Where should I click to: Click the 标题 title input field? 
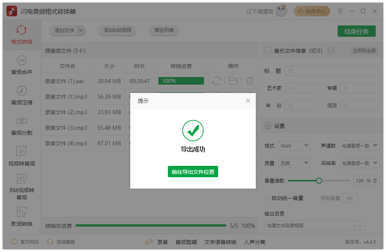point(331,71)
